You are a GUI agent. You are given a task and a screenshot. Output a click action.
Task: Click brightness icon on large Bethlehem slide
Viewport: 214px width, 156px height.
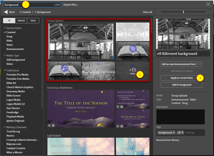[49, 125]
